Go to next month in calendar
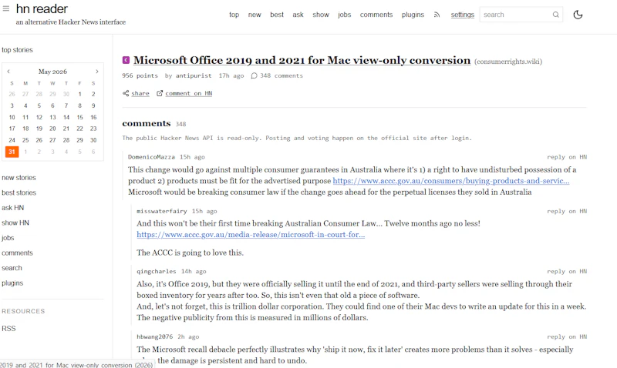Screen dimensions: 617x368 click(x=97, y=72)
